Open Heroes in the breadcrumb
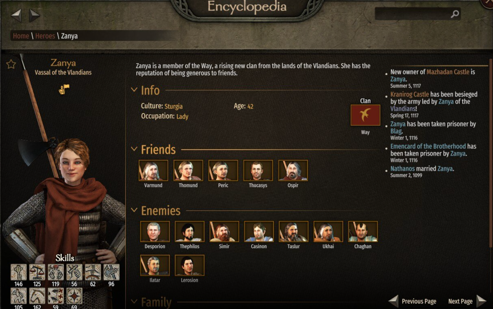Screen dimensions: 493x309 [45, 36]
